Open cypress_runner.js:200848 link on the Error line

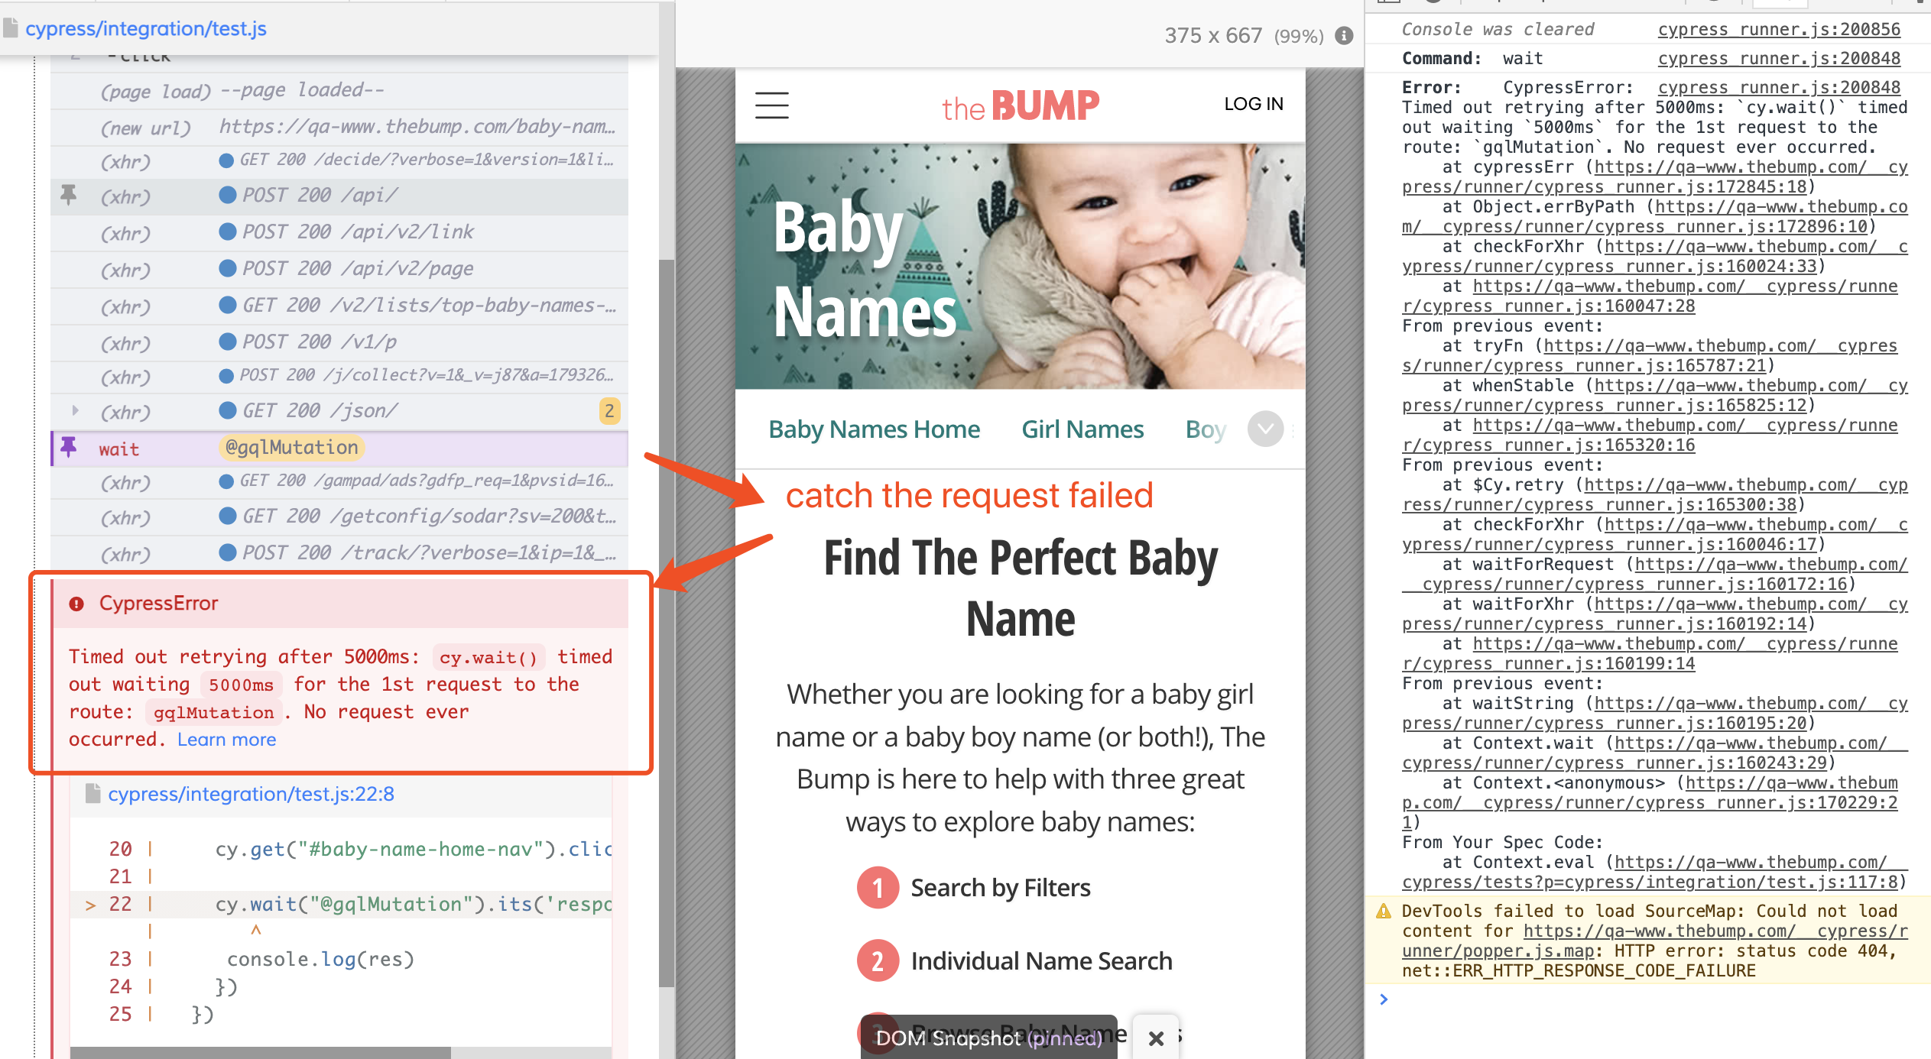pos(1779,87)
